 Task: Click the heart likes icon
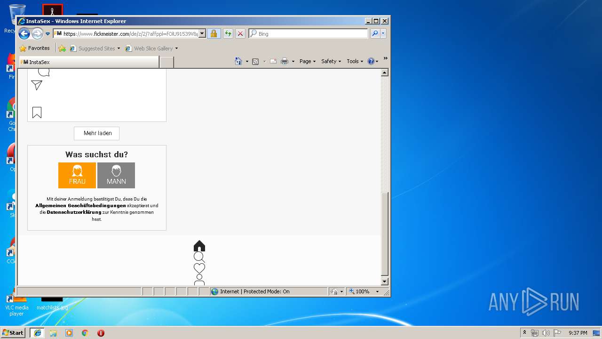click(x=199, y=268)
